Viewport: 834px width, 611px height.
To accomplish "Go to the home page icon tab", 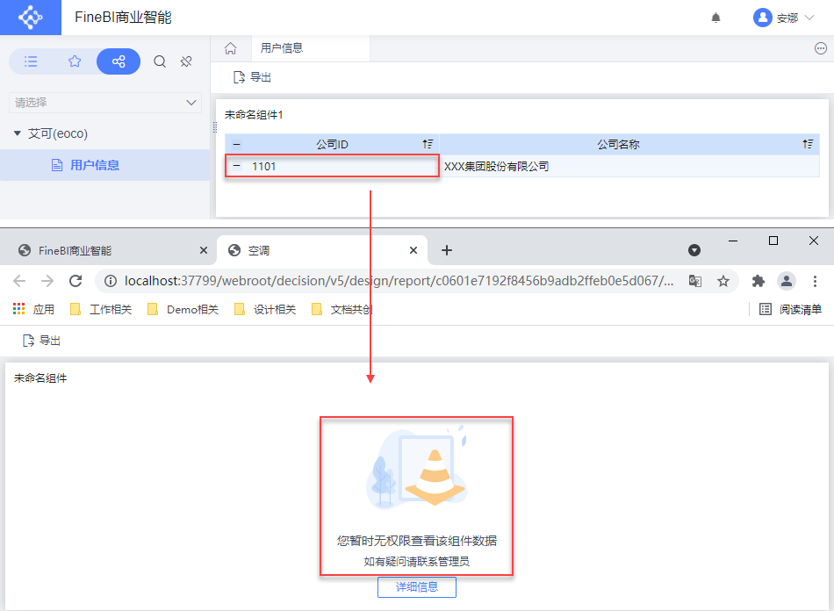I will point(230,48).
